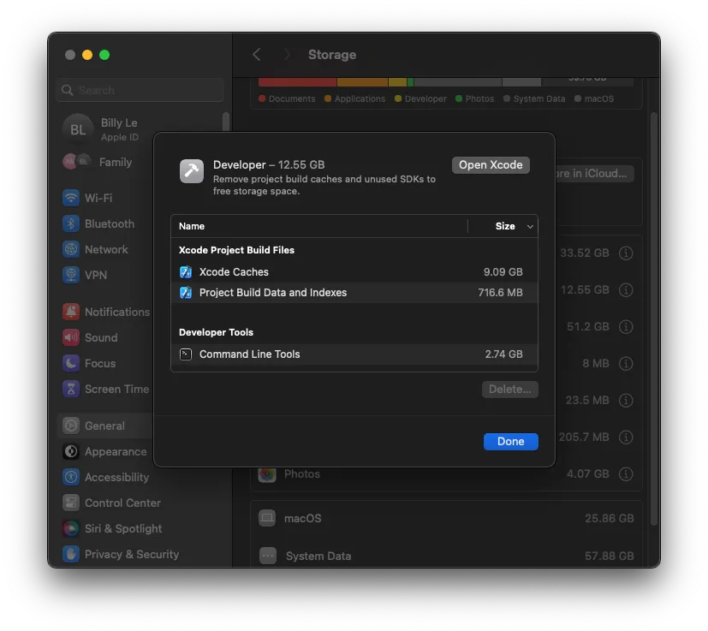This screenshot has width=708, height=631.
Task: Click info icon next to 51.2 GB
Action: tap(626, 326)
